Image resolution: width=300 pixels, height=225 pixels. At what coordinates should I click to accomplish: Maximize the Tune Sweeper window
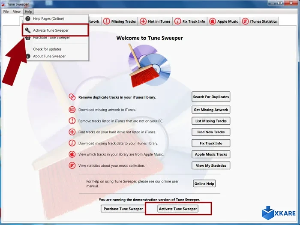click(x=280, y=3)
